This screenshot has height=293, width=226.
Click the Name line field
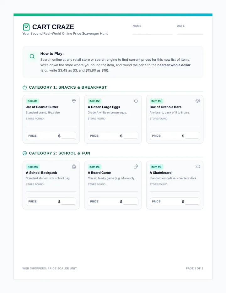click(153, 32)
